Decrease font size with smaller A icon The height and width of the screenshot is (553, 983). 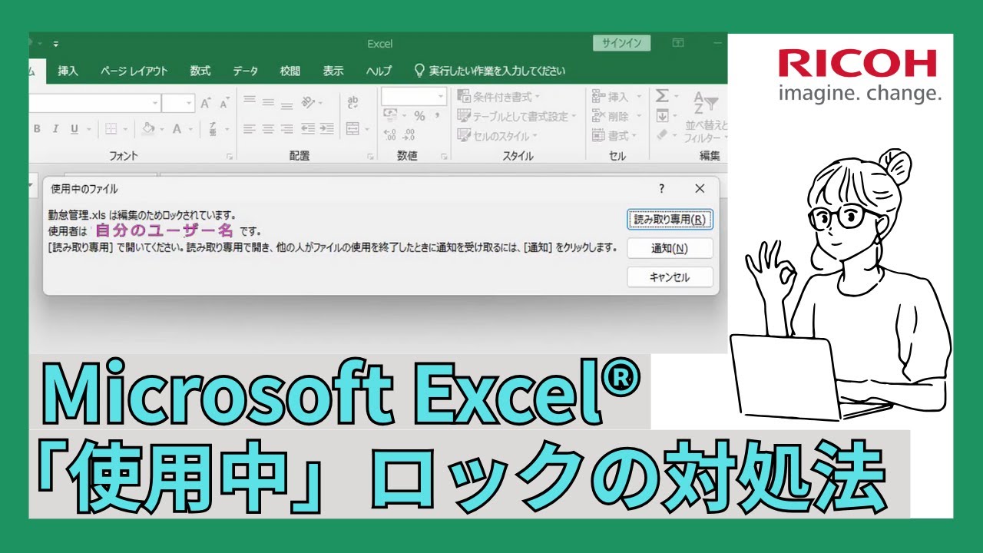(x=223, y=104)
